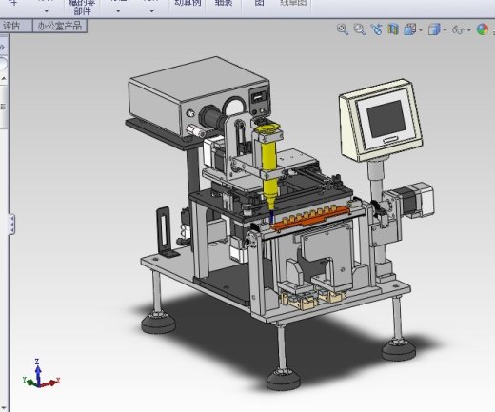Click the blue Z axis on triad
This screenshot has width=495, height=412.
tap(38, 372)
